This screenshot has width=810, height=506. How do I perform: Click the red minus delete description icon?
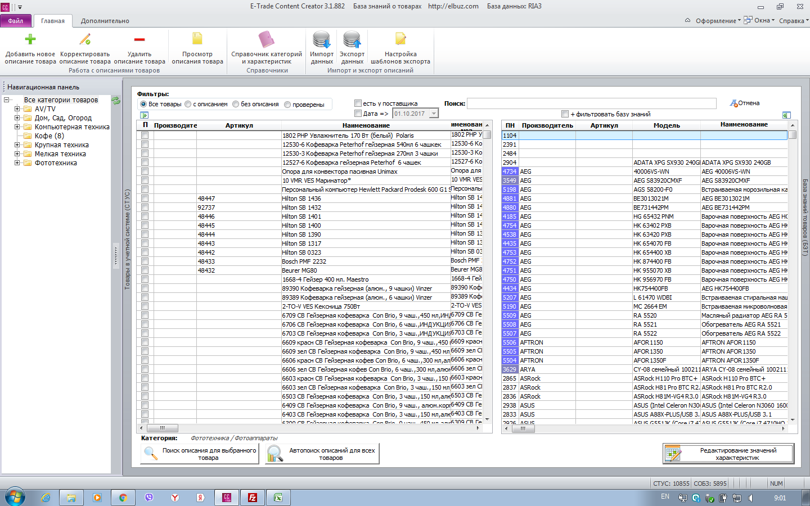pos(139,39)
